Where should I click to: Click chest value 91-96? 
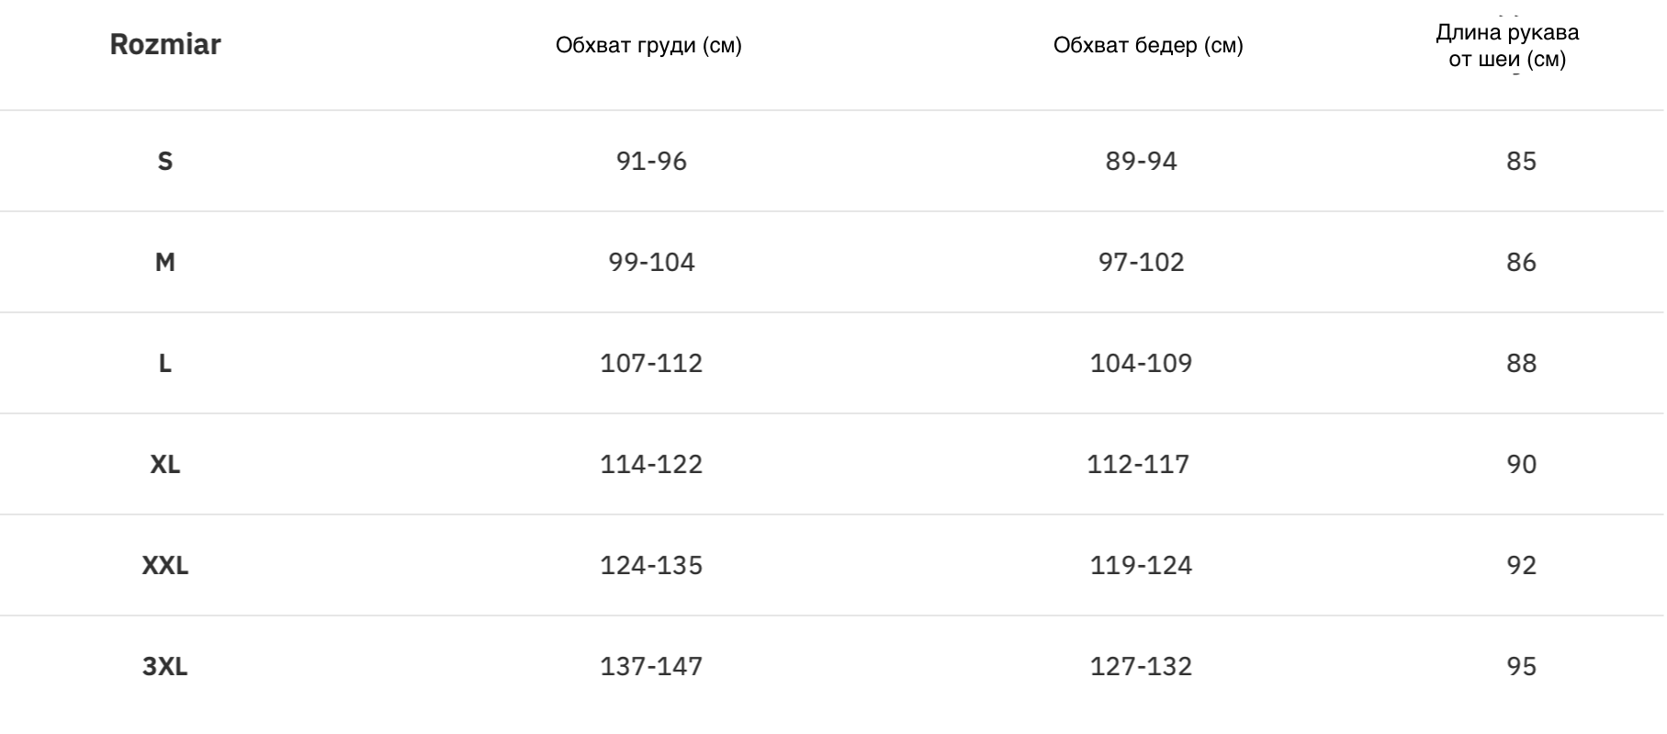[651, 162]
